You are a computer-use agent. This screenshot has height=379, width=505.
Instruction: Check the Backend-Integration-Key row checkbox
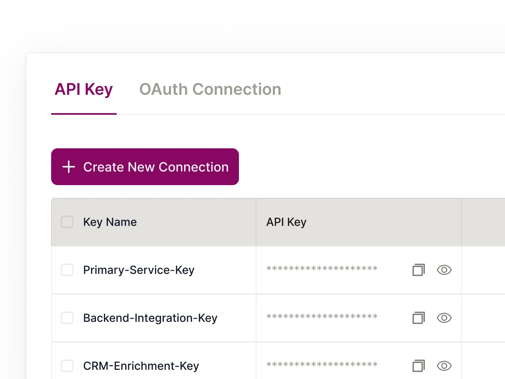tap(67, 318)
